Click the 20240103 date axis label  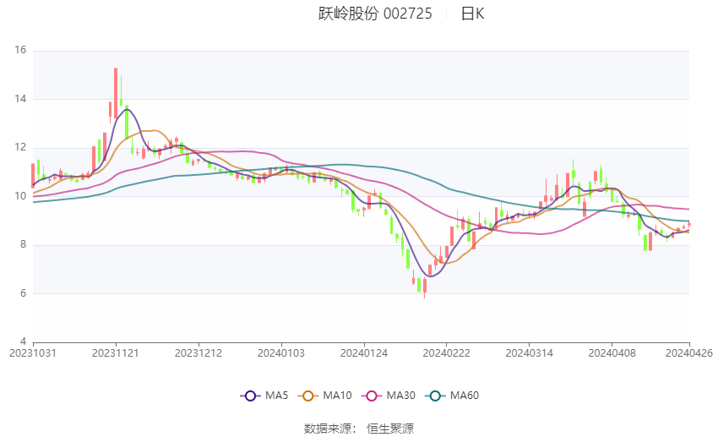[x=281, y=353]
